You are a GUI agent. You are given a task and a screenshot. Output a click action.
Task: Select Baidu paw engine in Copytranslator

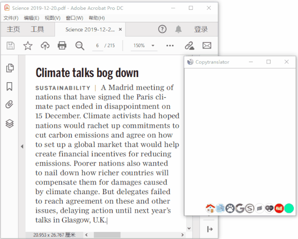click(230, 208)
